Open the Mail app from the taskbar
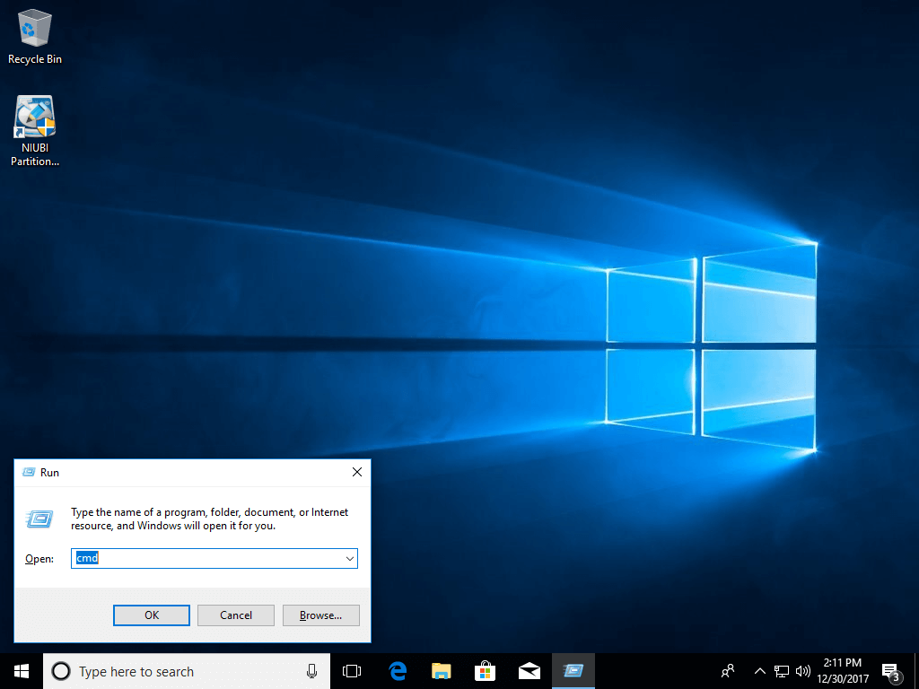Viewport: 919px width, 689px height. pyautogui.click(x=529, y=671)
